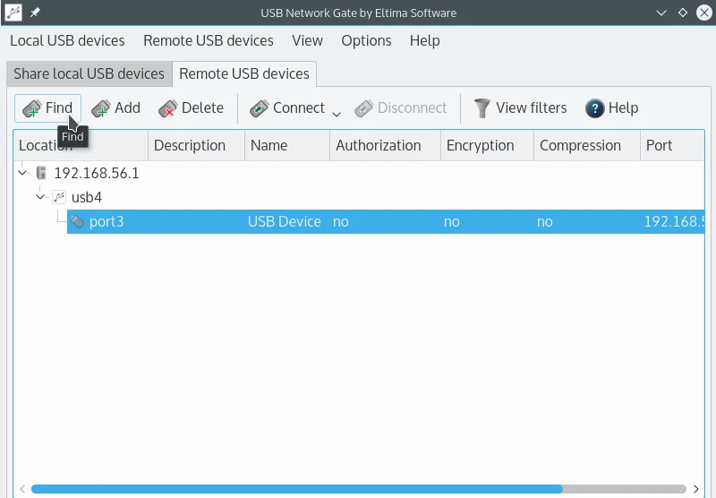Image resolution: width=716 pixels, height=498 pixels.
Task: Click the Encryption column header
Action: click(x=487, y=145)
